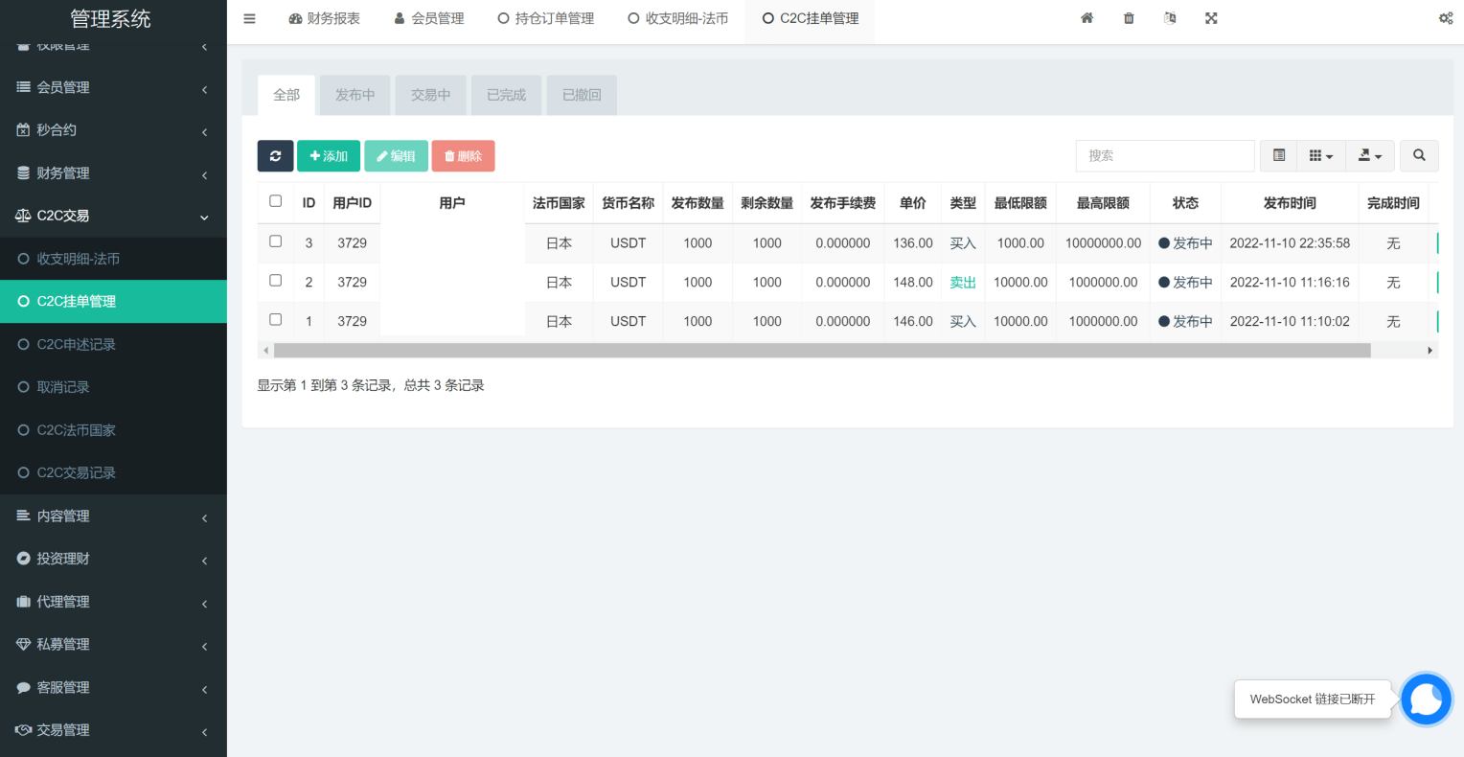Click the 交易管理 handshake icon in sidebar
Viewport: 1464px width, 757px height.
24,730
